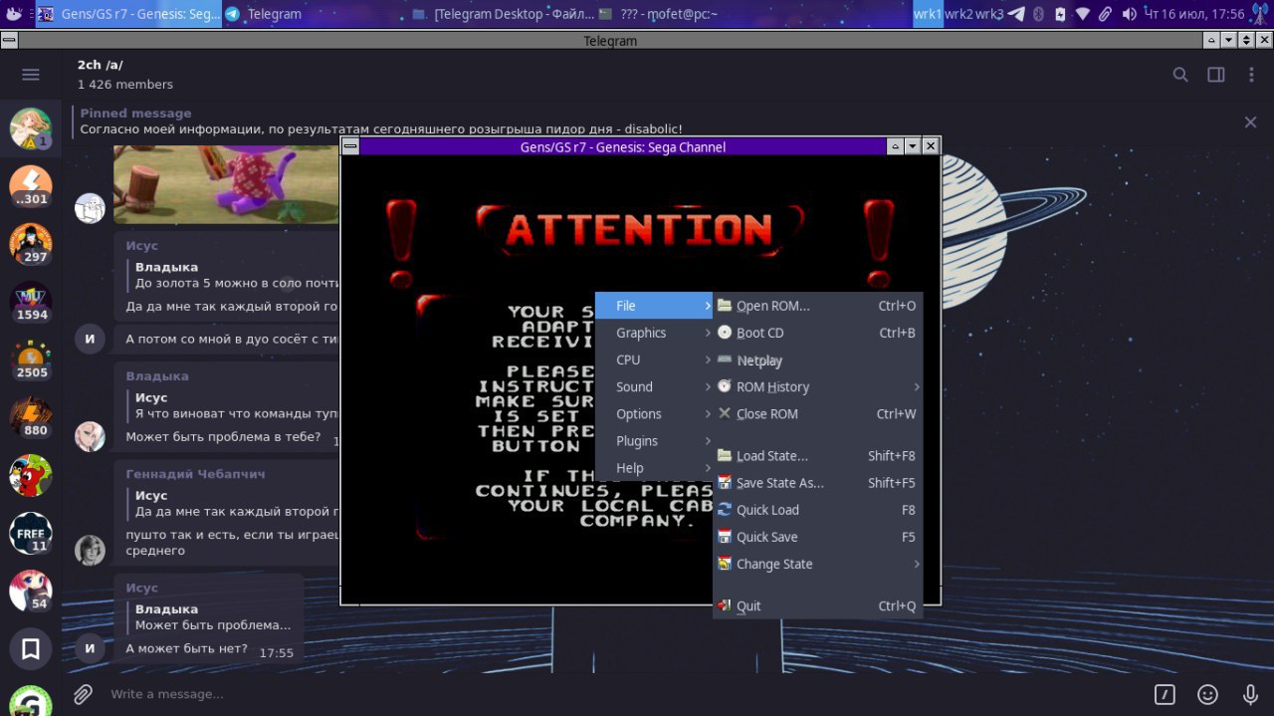Open the Options submenu
1274x716 pixels.
click(655, 413)
